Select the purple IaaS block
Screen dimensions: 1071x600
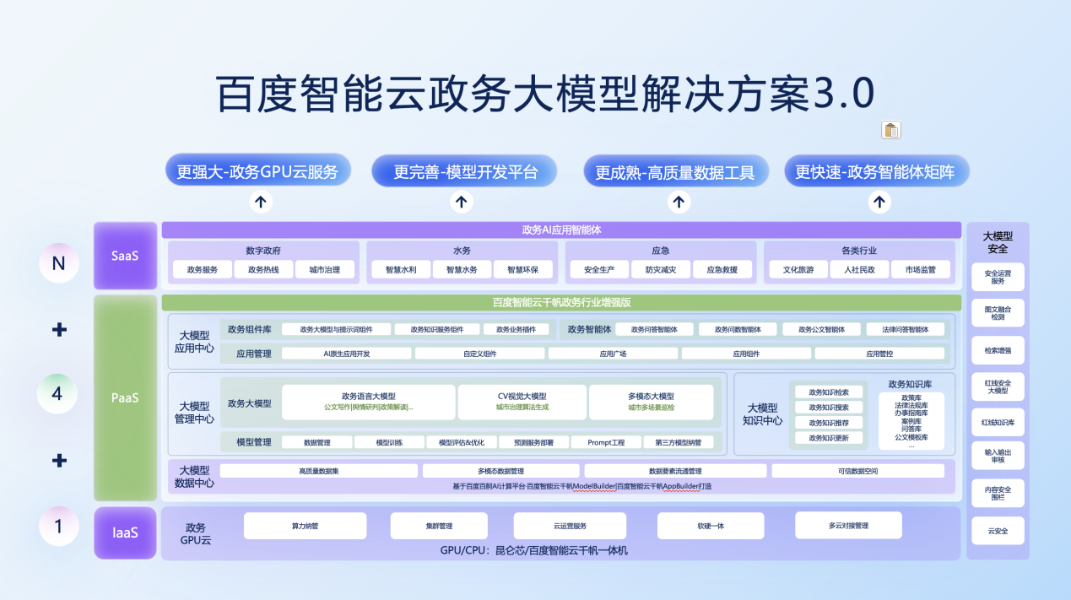[125, 532]
